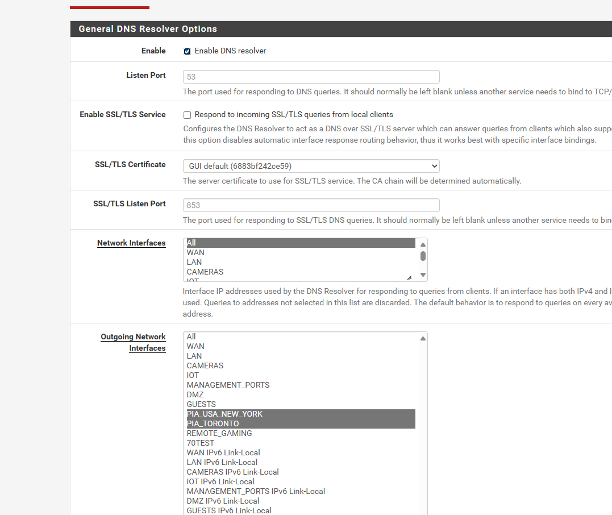612x515 pixels.
Task: Click the Listen Port input field
Action: (x=311, y=77)
